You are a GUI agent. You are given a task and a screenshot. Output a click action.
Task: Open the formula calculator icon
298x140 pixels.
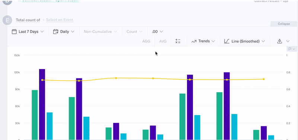178,41
